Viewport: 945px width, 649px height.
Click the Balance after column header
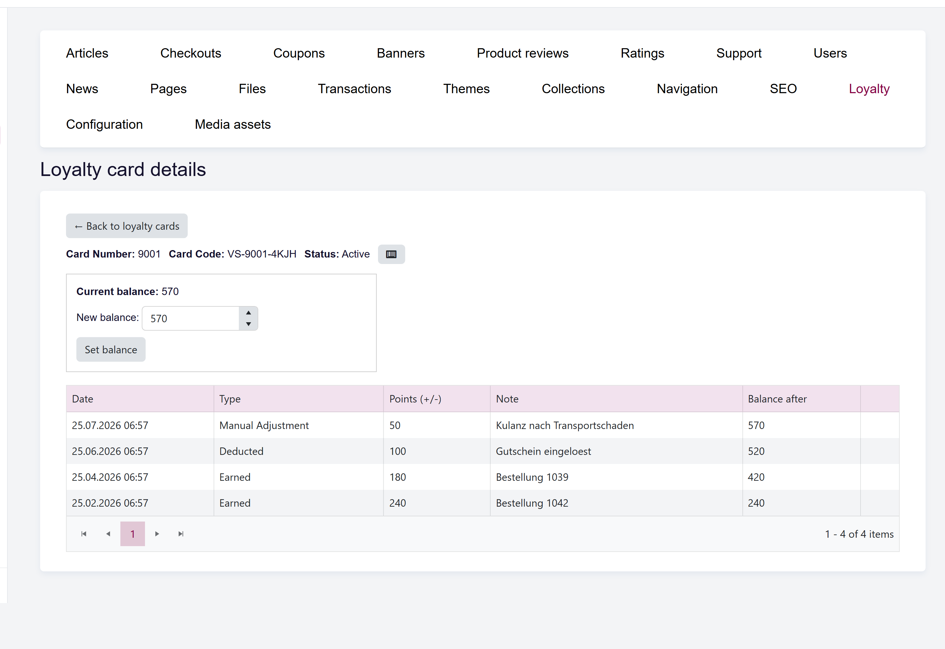click(x=801, y=399)
